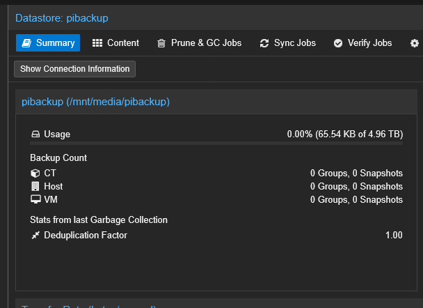Click the 65.54 KB of 4.96 TB usage value
The height and width of the screenshot is (308, 423).
click(x=344, y=134)
